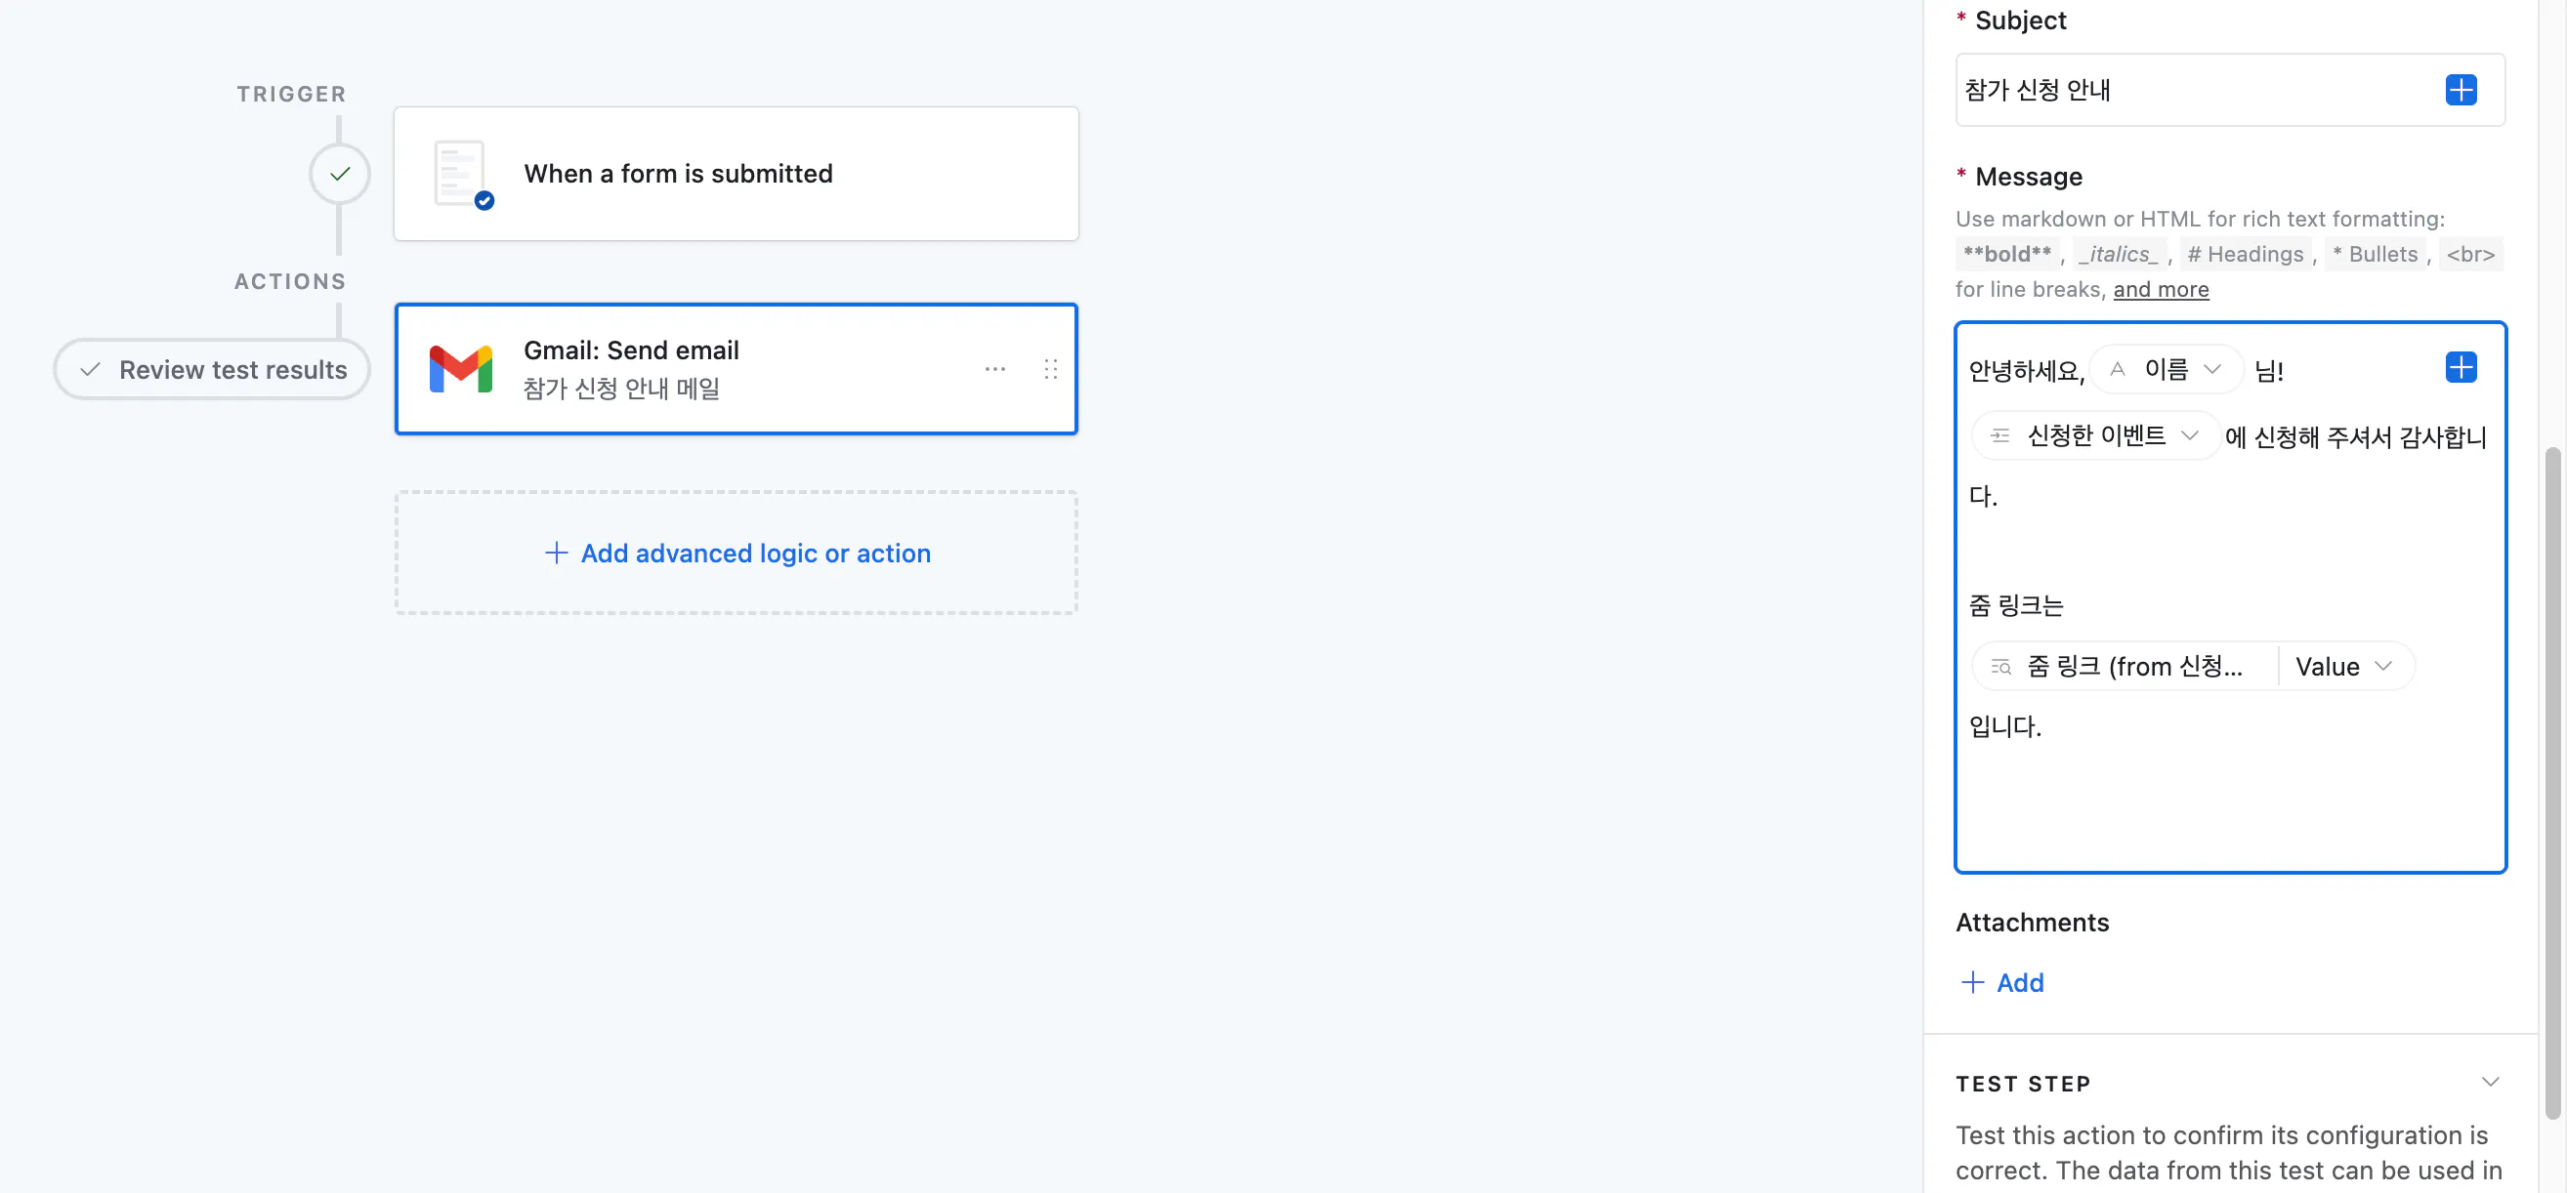Image resolution: width=2567 pixels, height=1193 pixels.
Task: Click the plus icon beside Attachments Add
Action: click(1972, 982)
